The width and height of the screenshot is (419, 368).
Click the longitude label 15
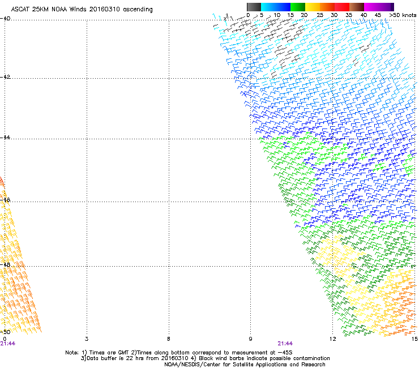[414, 339]
